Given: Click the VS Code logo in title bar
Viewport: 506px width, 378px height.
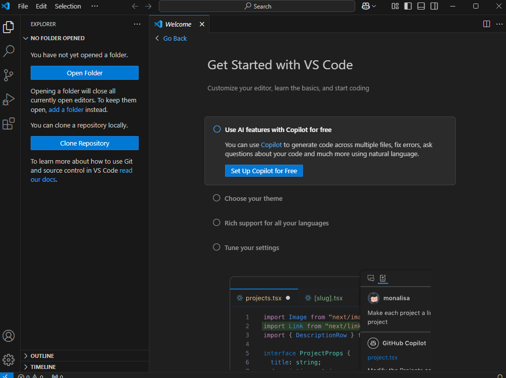Looking at the screenshot, I should click(6, 6).
